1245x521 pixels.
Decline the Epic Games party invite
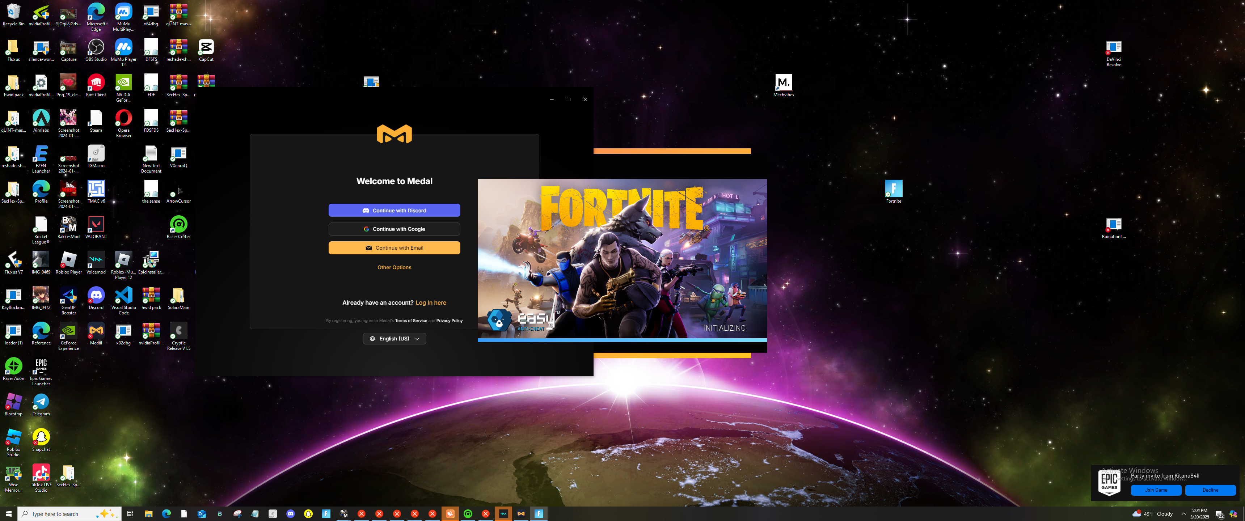point(1210,490)
